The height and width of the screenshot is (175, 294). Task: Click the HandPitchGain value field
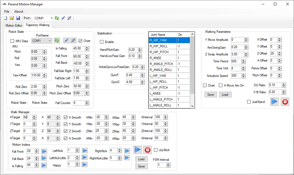pyautogui.click(x=133, y=50)
